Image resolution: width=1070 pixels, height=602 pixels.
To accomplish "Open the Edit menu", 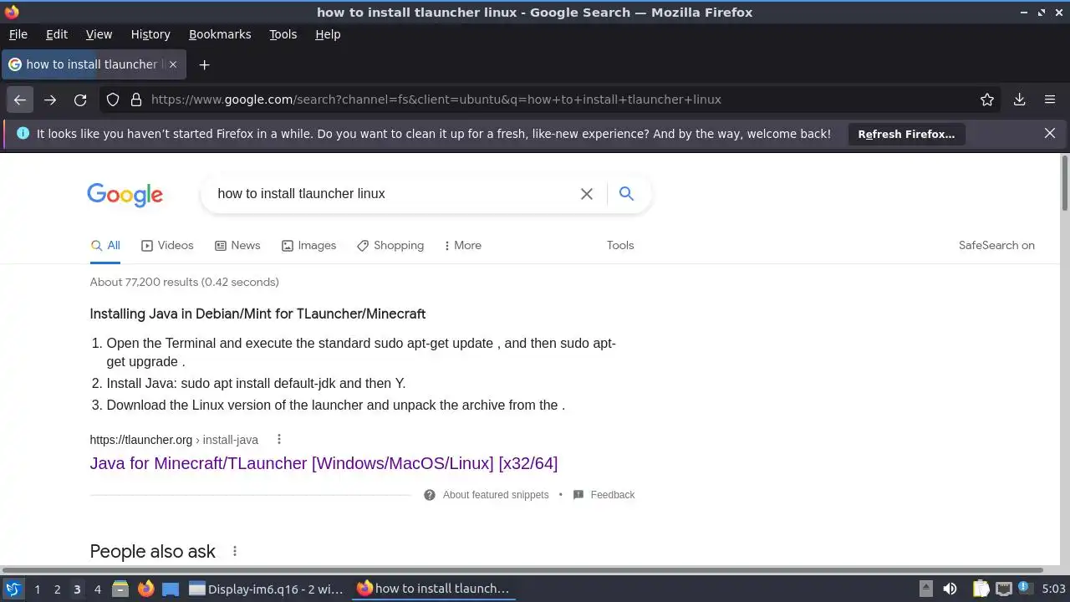I will pos(57,34).
